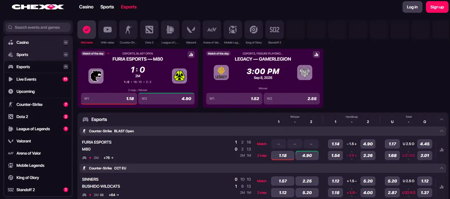
Task: Select 4.45 total over odds FURIA match
Action: (x=425, y=144)
